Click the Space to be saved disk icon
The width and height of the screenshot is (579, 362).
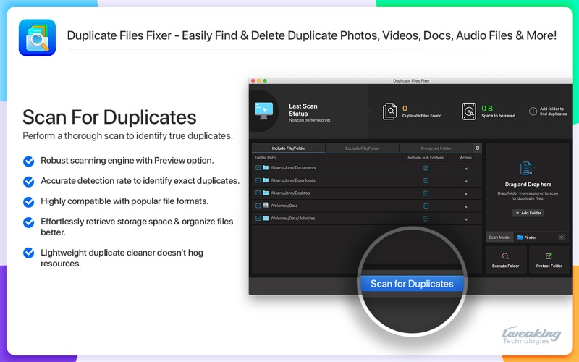469,111
